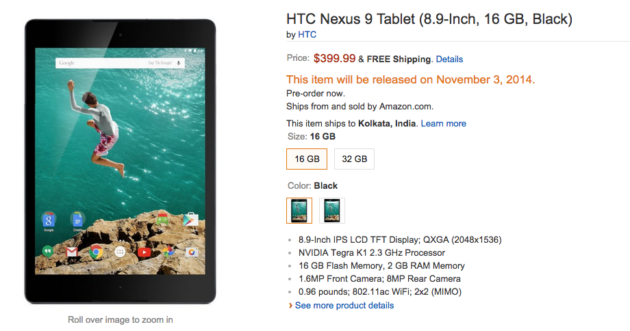Choose the second color swatch thumbnail

point(332,211)
